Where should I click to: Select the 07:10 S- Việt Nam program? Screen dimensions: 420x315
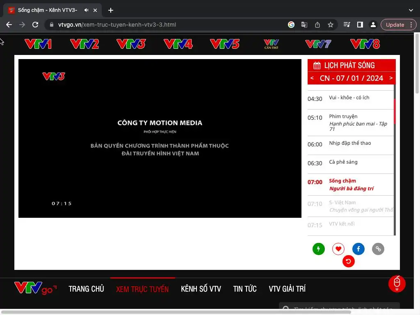pyautogui.click(x=350, y=206)
